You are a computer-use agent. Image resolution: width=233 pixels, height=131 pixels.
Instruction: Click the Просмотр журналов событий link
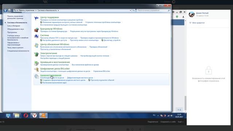tap(102, 80)
